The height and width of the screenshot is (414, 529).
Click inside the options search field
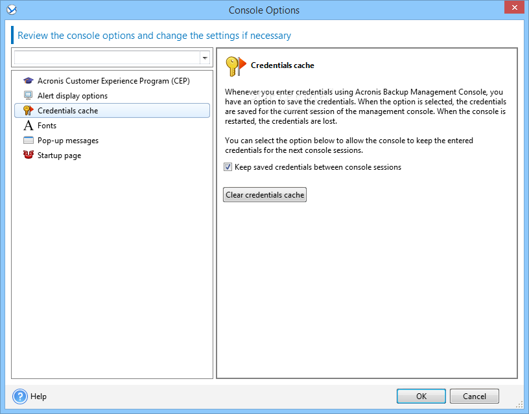click(x=107, y=58)
